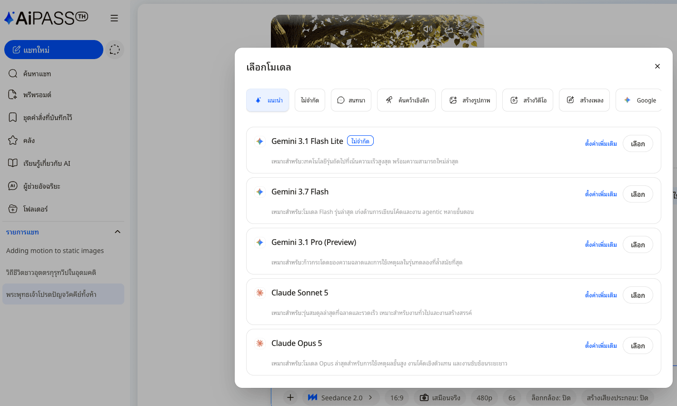Choose Gemini 3.1 Pro (Preview) with เลือก
677x406 pixels.
click(638, 244)
